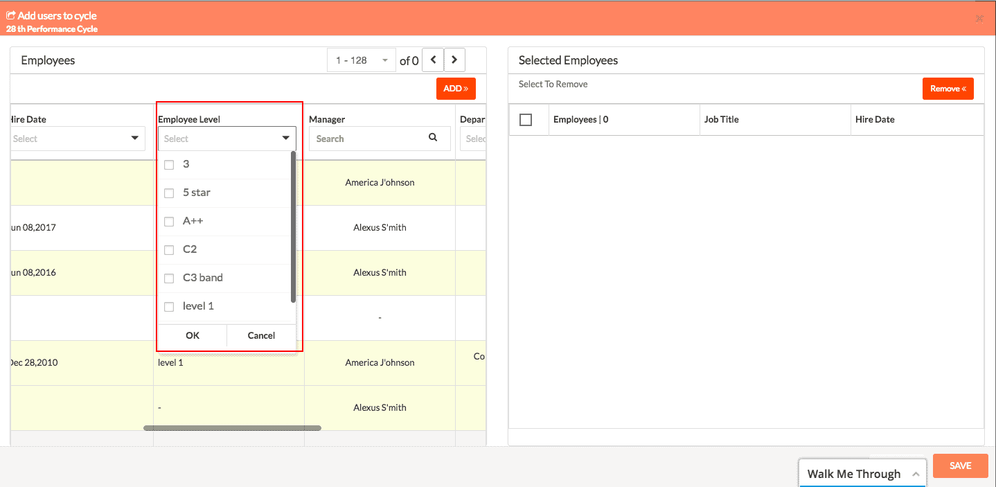This screenshot has height=487, width=996.
Task: Click the Select To Remove text
Action: (553, 84)
